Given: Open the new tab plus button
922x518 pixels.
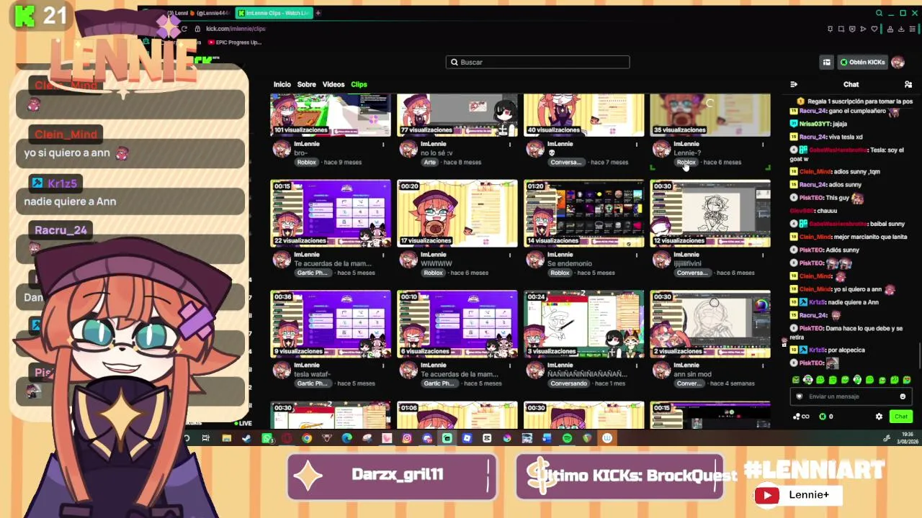Looking at the screenshot, I should coord(318,13).
